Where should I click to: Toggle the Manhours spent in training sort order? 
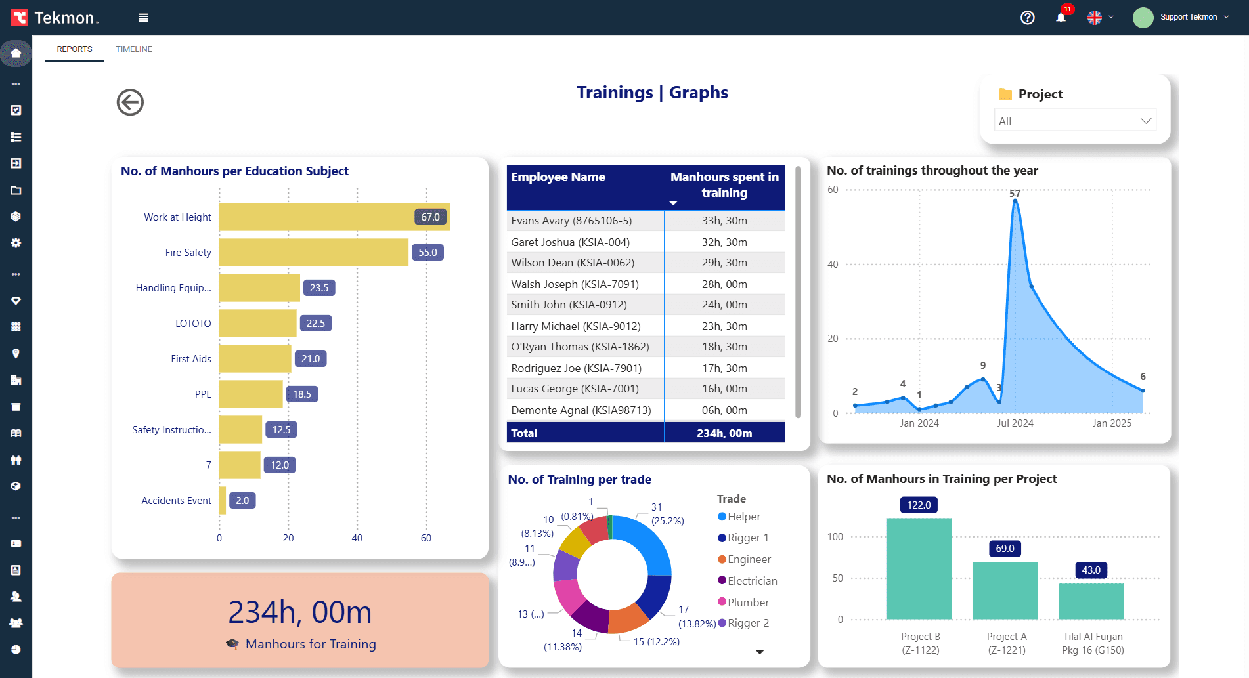coord(673,203)
